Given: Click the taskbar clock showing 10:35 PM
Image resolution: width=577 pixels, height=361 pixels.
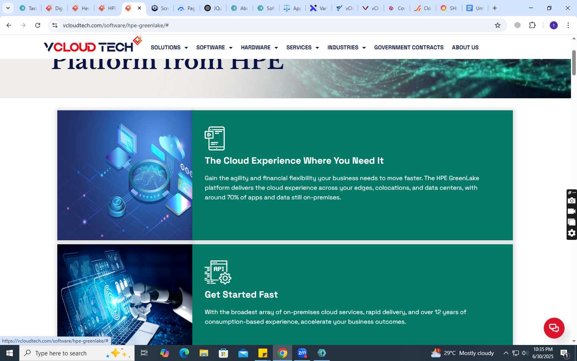Looking at the screenshot, I should coord(543,353).
